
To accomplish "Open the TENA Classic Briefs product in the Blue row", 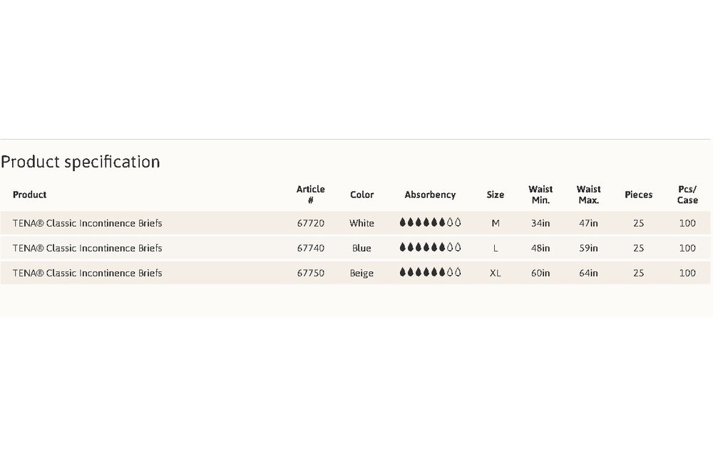I will click(88, 248).
